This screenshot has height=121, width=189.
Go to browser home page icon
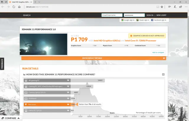tap(20, 6)
